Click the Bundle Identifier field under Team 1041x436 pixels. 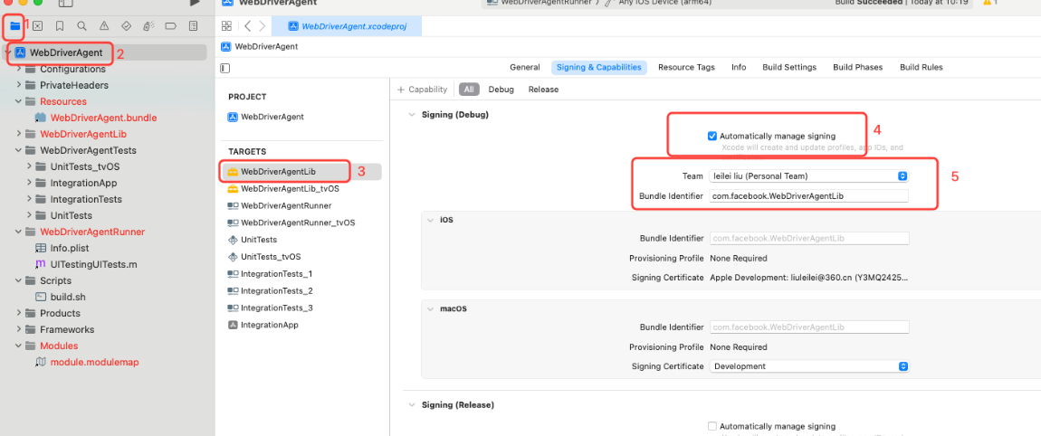808,195
